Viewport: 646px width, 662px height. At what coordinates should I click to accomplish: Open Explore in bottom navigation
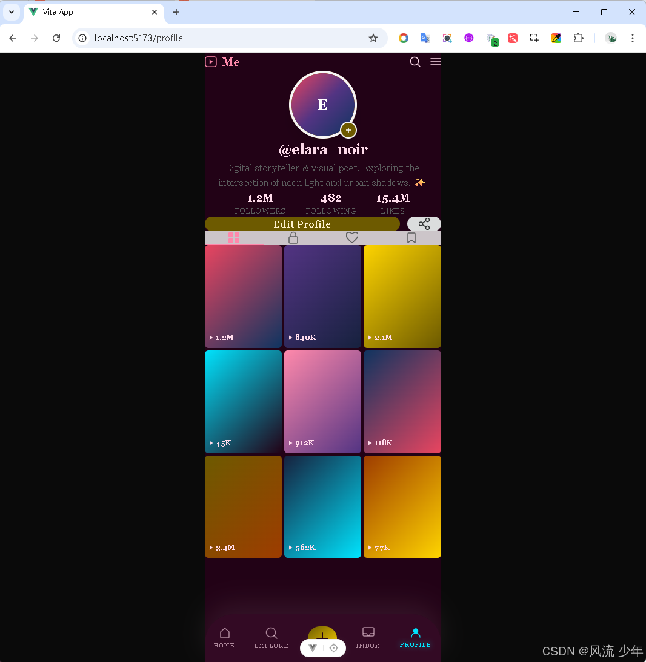(271, 638)
